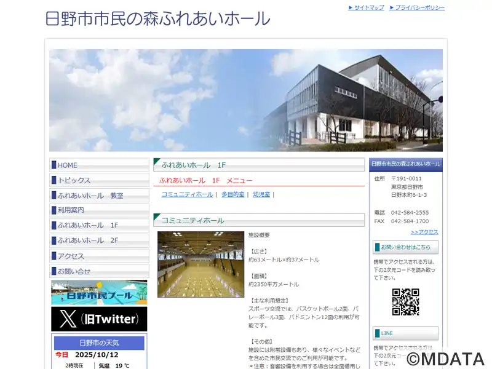Open ふれあいホール 2F menu item
492x369 pixels.
[x=99, y=240]
